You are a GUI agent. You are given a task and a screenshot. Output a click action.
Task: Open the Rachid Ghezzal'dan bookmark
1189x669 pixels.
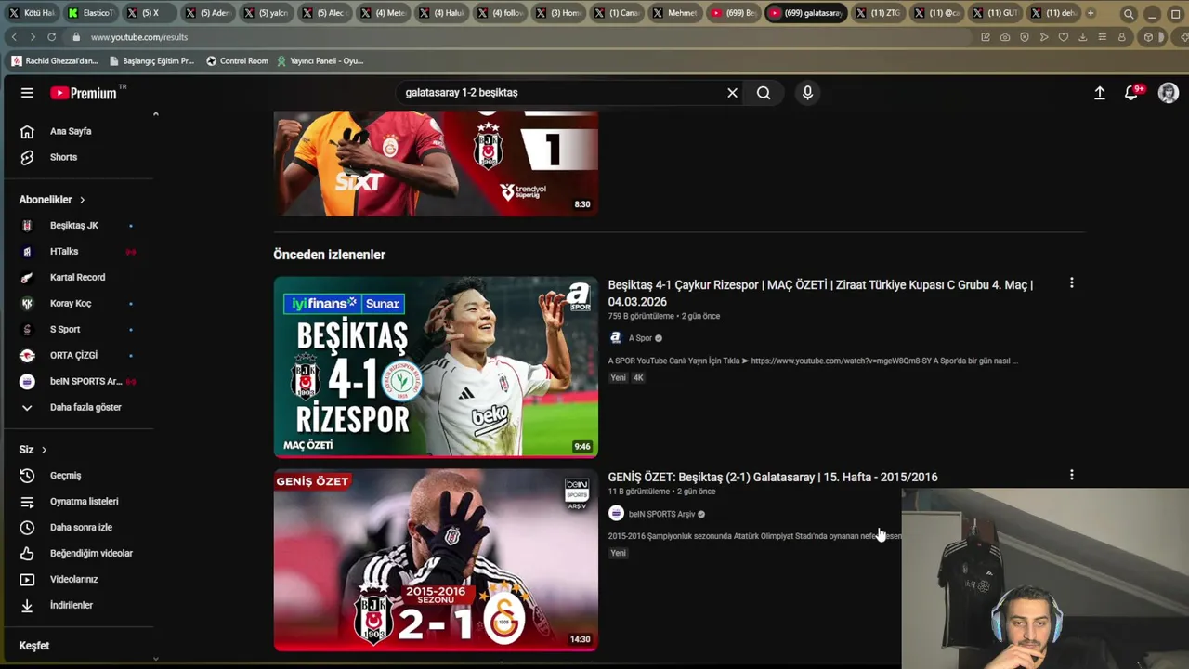tap(55, 61)
